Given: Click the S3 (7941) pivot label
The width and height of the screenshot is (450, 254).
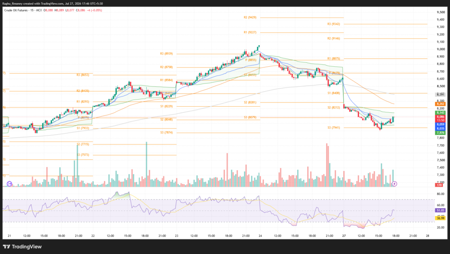Looking at the screenshot, I should (334, 127).
